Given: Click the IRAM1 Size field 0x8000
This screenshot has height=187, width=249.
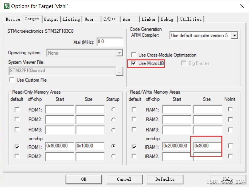Looking at the screenshot, I should (x=208, y=146).
